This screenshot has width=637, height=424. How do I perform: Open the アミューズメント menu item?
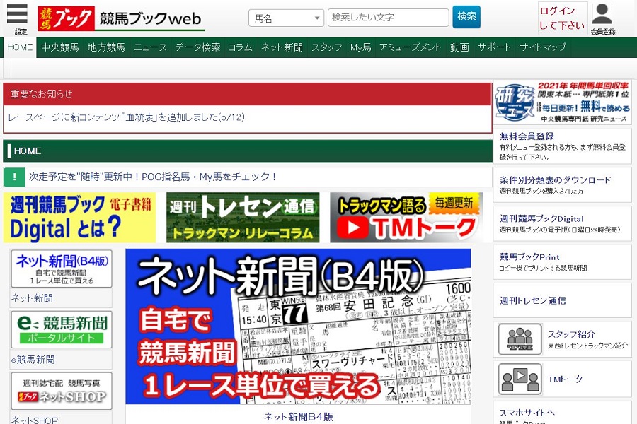(x=411, y=47)
